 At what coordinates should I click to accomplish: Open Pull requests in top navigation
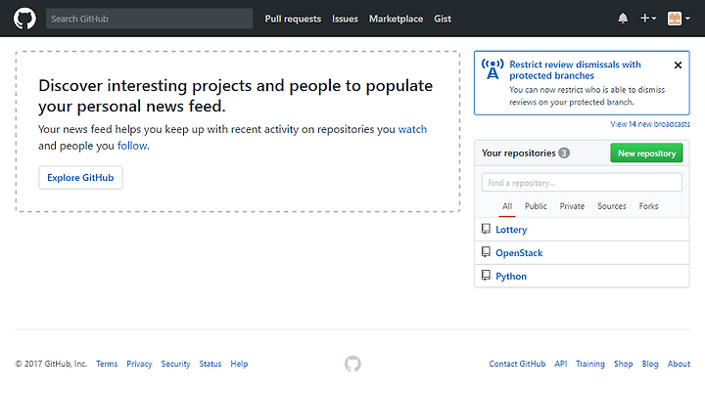point(293,19)
